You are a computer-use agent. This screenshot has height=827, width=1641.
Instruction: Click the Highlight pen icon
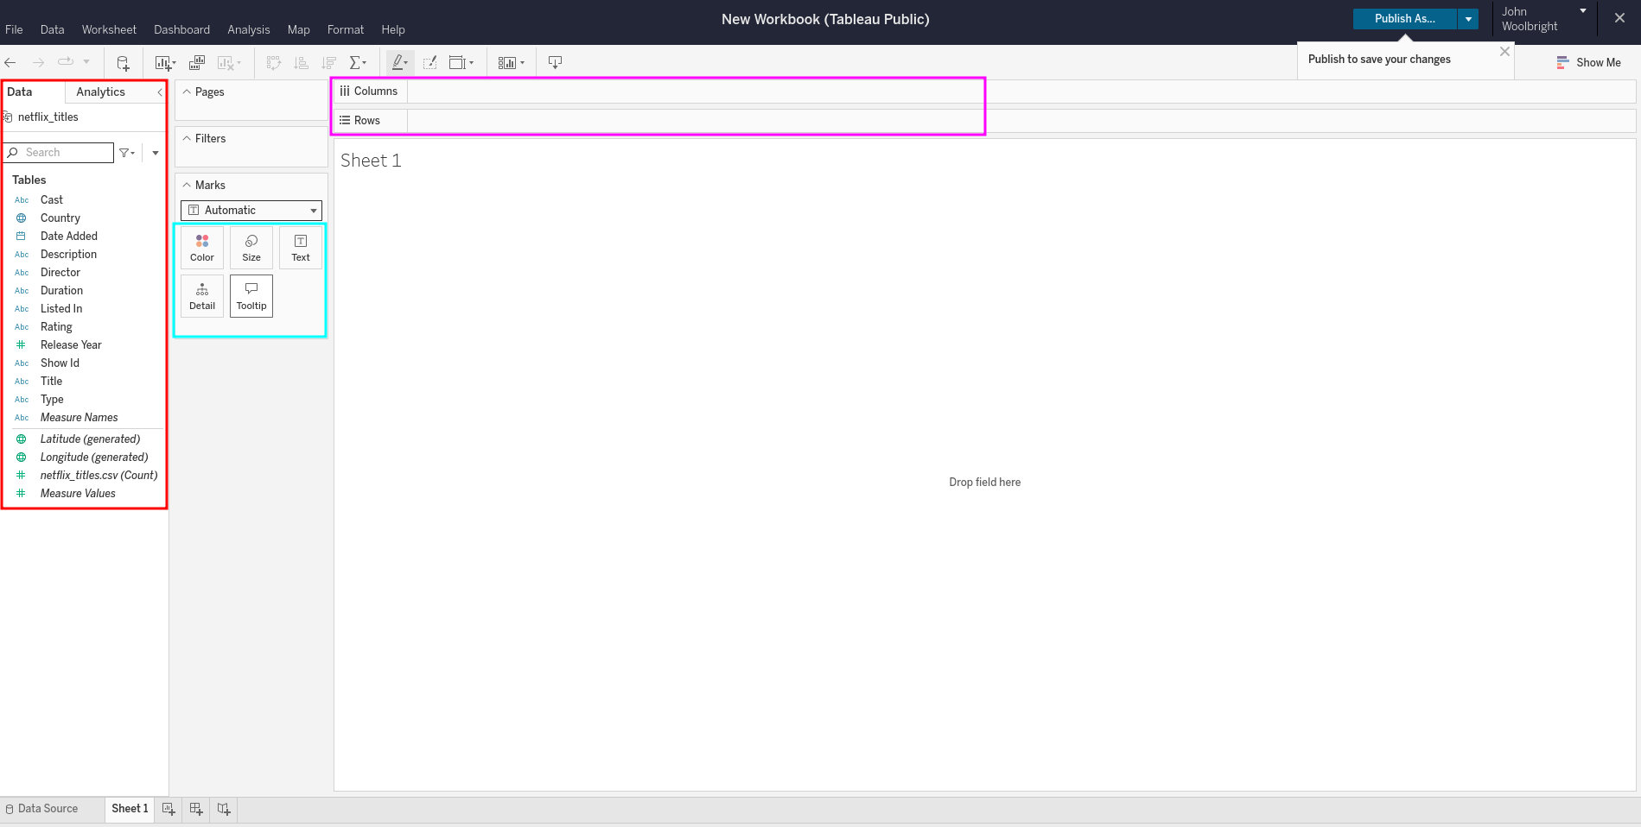point(398,62)
